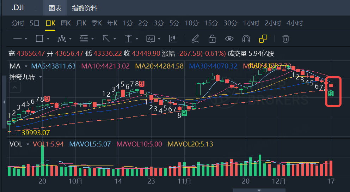The width and height of the screenshot is (350, 192).
Task: Open wave pattern tool dropdown arrow
Action: coord(70,39)
